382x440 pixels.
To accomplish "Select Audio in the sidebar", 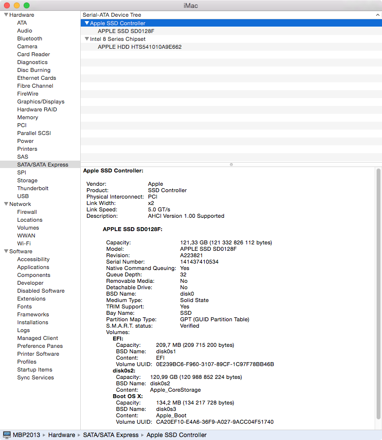I will click(25, 31).
